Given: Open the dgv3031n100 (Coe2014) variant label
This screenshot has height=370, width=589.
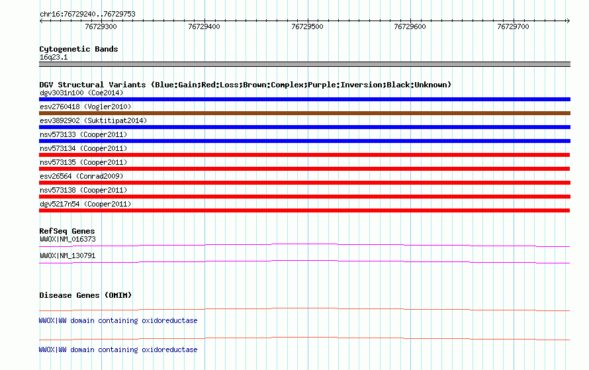Looking at the screenshot, I should pyautogui.click(x=81, y=93).
